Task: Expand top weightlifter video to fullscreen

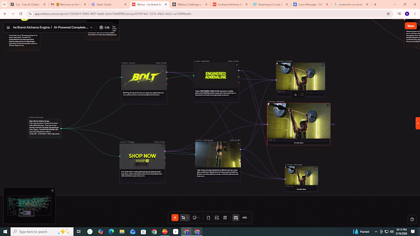Action: (x=302, y=95)
